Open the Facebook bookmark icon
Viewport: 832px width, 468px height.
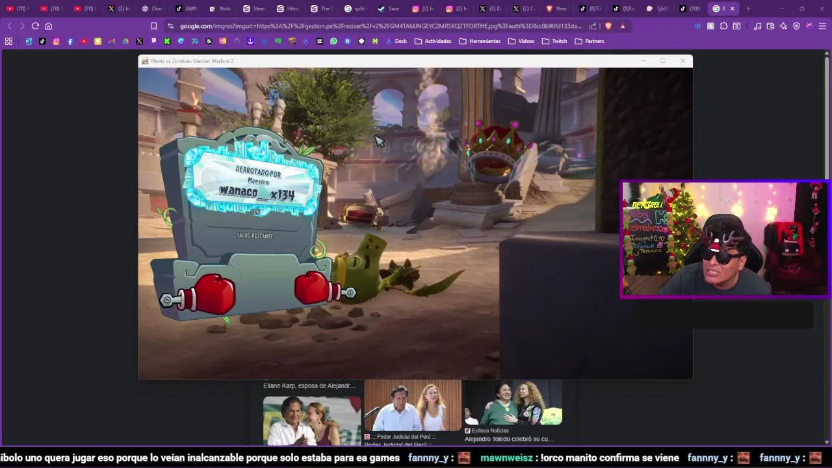[70, 41]
